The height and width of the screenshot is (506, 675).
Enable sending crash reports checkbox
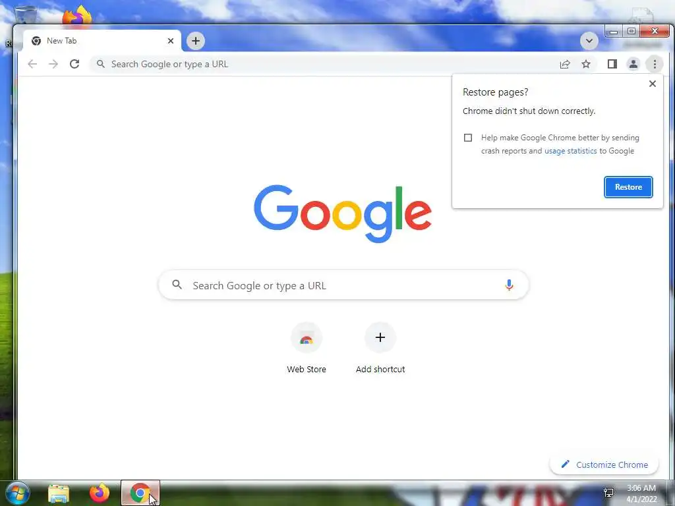(468, 138)
